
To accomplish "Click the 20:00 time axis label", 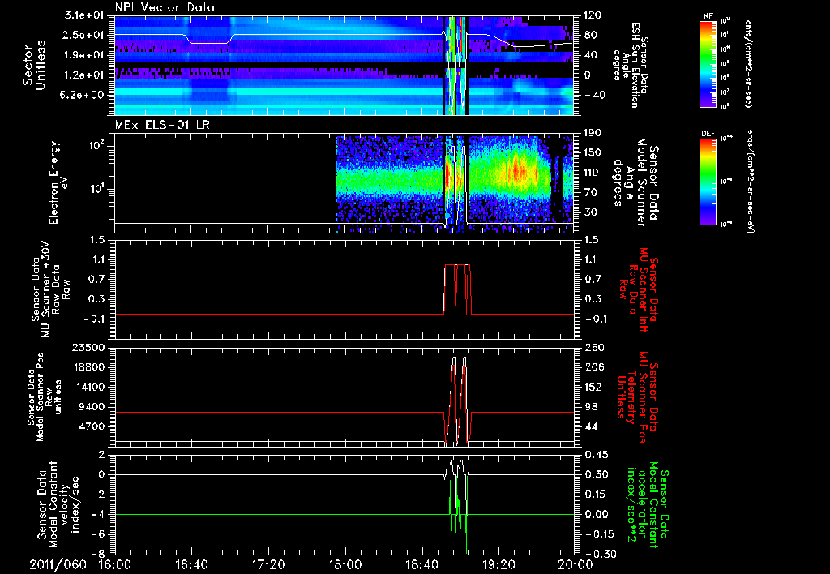I will (575, 564).
